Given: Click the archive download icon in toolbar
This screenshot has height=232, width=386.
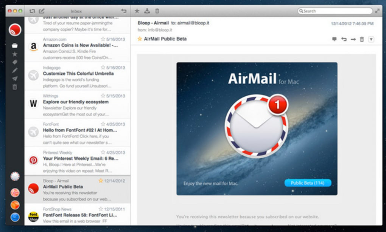Looking at the screenshot, I should tap(147, 11).
